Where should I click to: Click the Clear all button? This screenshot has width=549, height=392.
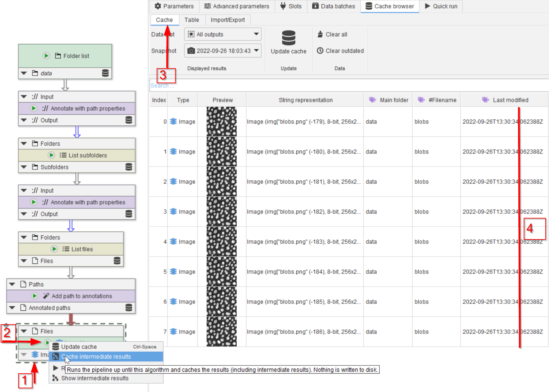pyautogui.click(x=332, y=34)
